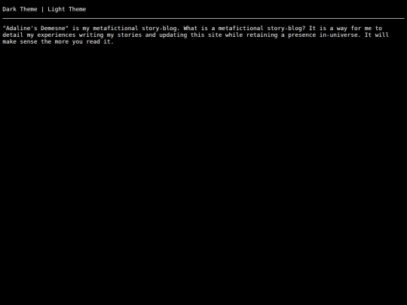Image resolution: width=407 pixels, height=305 pixels.
Task: Click the word "site" in the second line
Action: point(215,35)
